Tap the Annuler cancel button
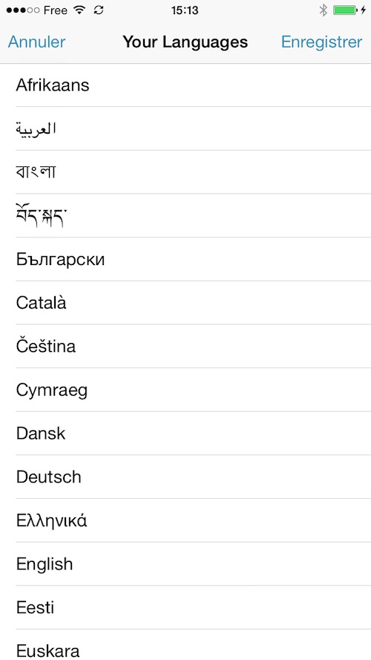 click(x=36, y=42)
